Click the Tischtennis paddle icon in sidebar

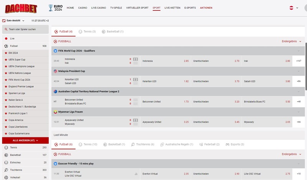tap(6, 170)
